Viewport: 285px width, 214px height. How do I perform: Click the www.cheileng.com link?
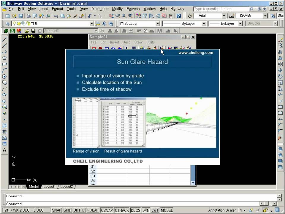[196, 53]
